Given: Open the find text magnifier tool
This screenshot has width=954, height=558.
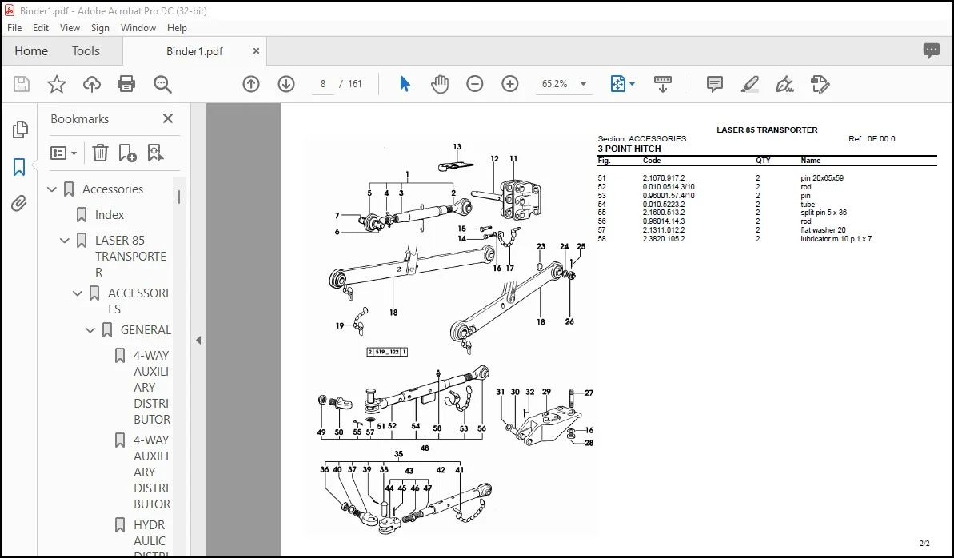Looking at the screenshot, I should coord(162,84).
